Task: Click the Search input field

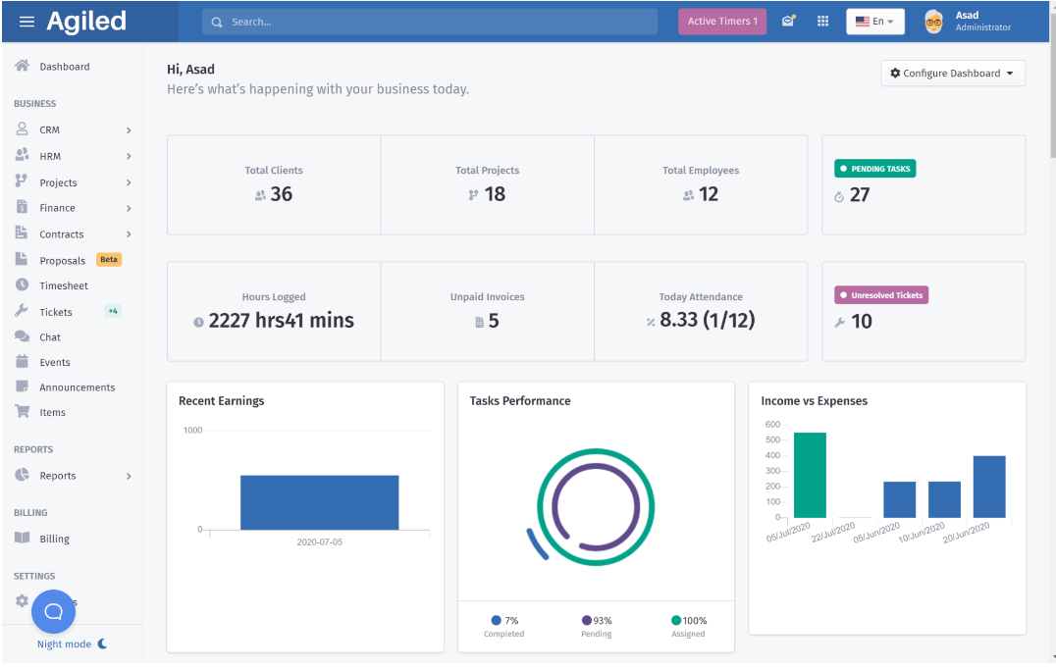Action: [430, 22]
